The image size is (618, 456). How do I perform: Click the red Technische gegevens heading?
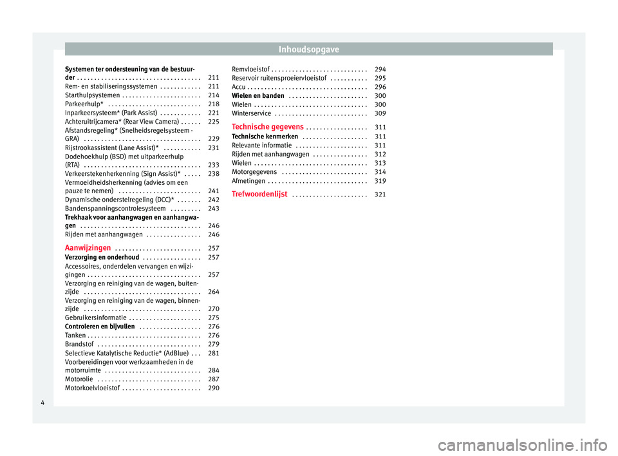click(267, 127)
